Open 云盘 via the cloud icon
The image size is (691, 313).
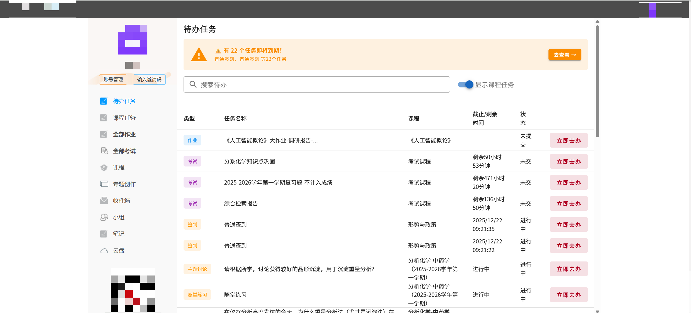click(104, 251)
